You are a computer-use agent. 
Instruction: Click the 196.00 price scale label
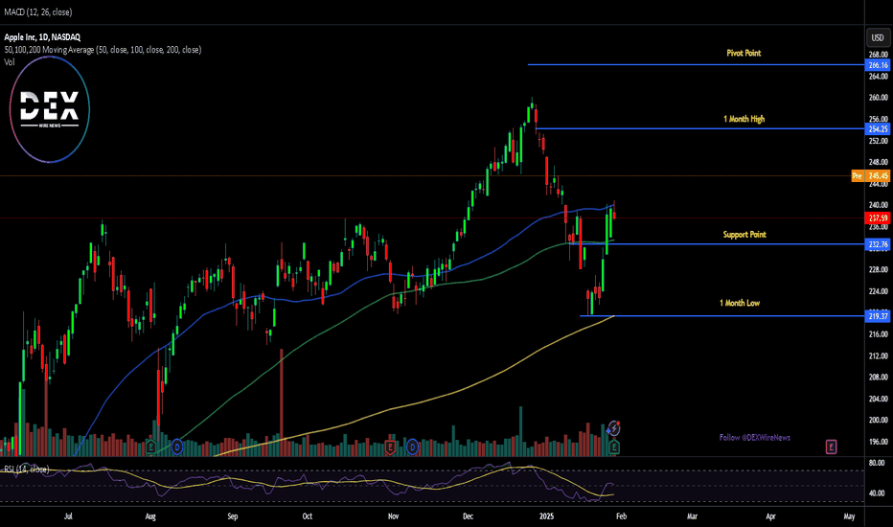click(x=879, y=442)
